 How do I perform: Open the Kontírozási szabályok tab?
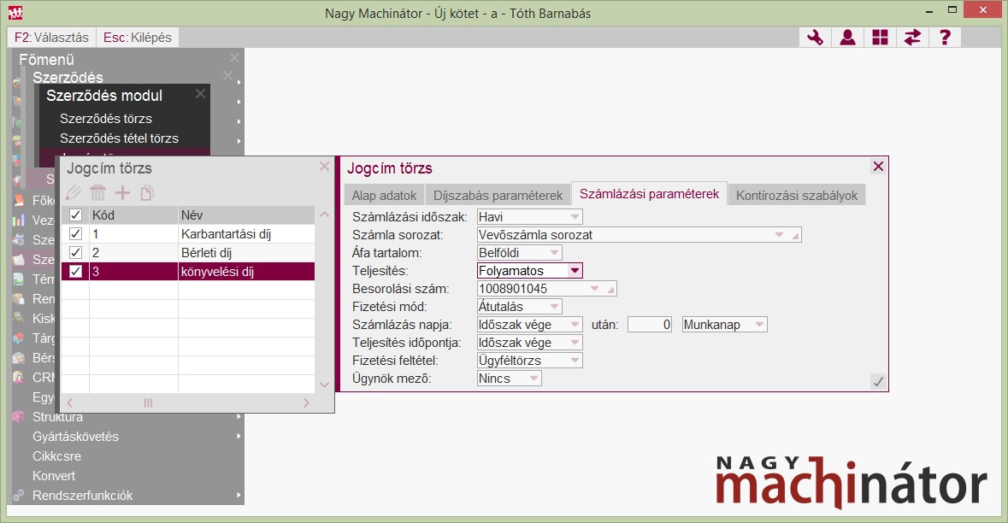(x=797, y=195)
